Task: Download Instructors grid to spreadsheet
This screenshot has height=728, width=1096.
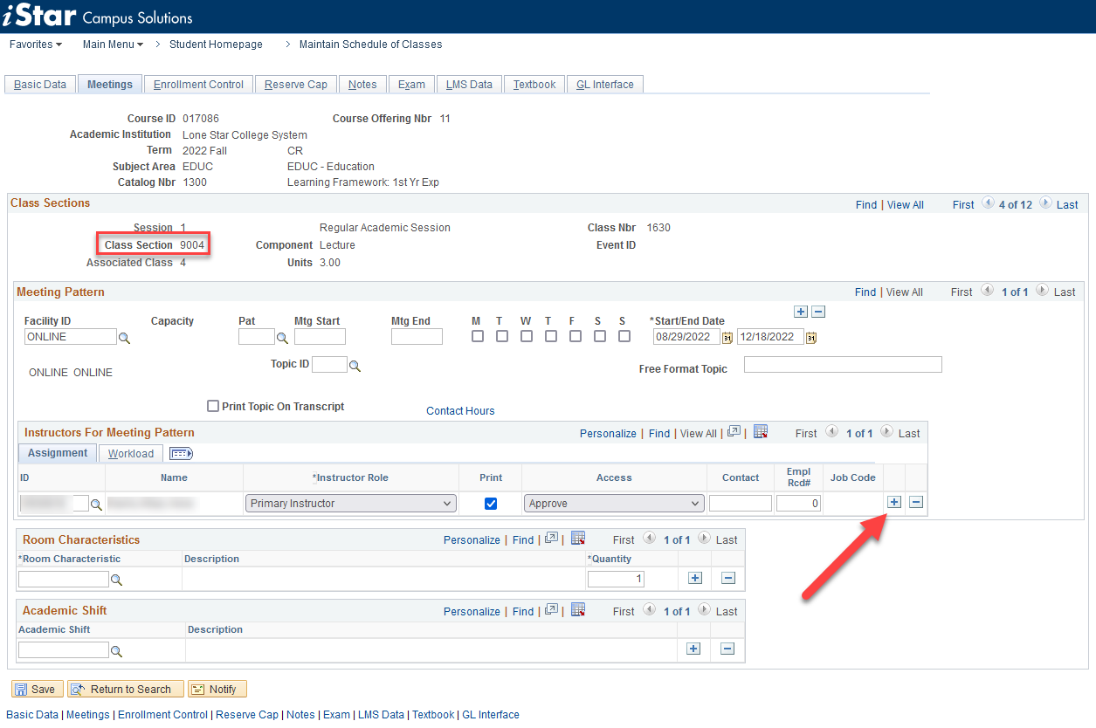Action: 761,432
